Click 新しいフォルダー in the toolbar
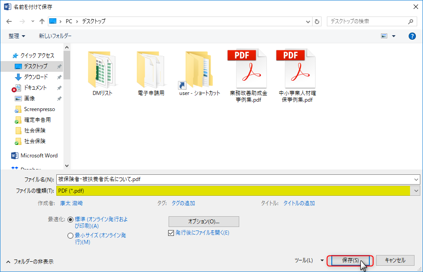This screenshot has height=272, width=423. coord(55,36)
